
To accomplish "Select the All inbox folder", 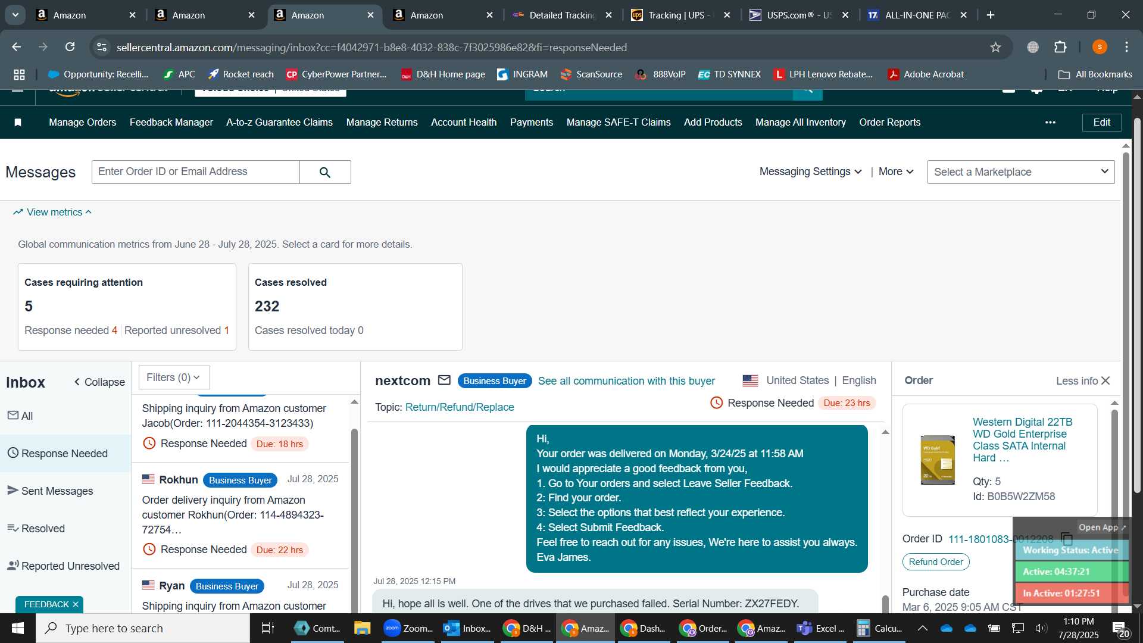I will coord(65,416).
